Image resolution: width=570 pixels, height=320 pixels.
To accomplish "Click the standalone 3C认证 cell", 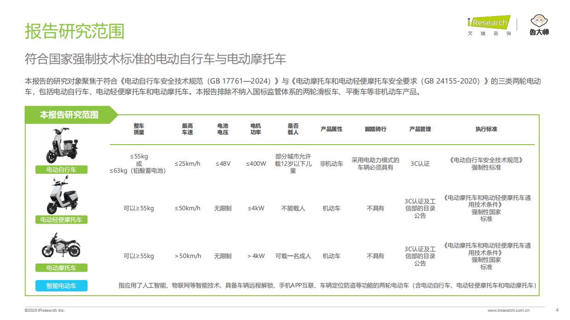I will pos(420,163).
